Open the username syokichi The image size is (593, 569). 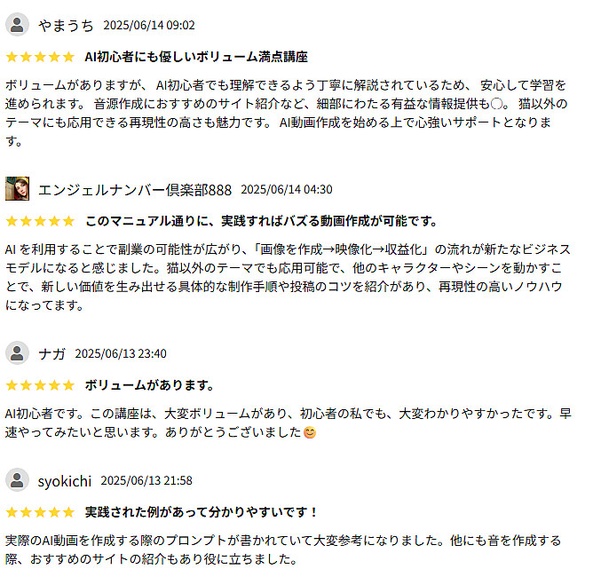click(65, 481)
